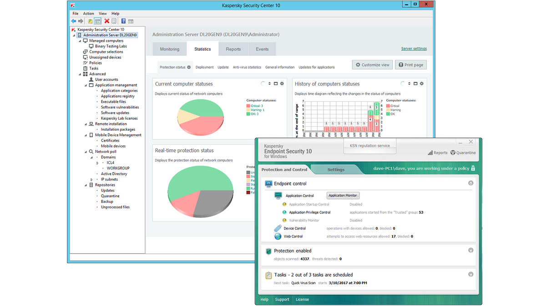Open settings gear of History of computers statuses
Image resolution: width=546 pixels, height=306 pixels.
(422, 84)
